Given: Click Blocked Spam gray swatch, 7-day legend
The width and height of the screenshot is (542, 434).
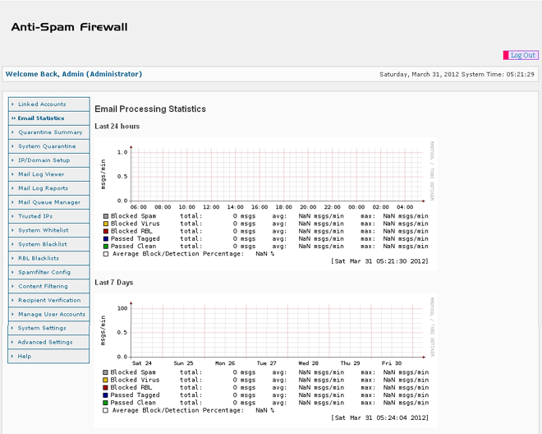Looking at the screenshot, I should click(x=105, y=372).
